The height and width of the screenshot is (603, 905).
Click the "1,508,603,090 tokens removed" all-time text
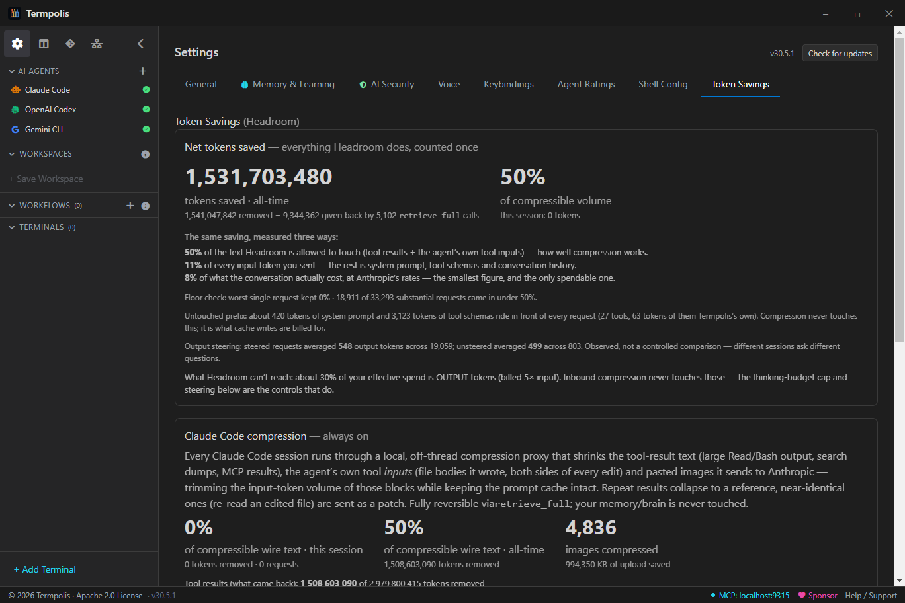(x=441, y=565)
